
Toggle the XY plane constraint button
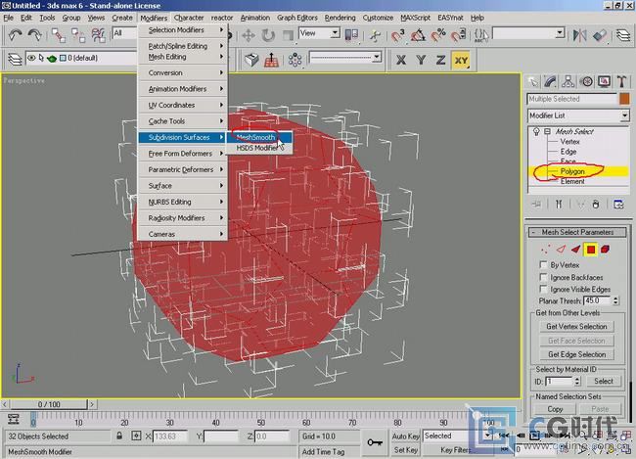coord(461,60)
